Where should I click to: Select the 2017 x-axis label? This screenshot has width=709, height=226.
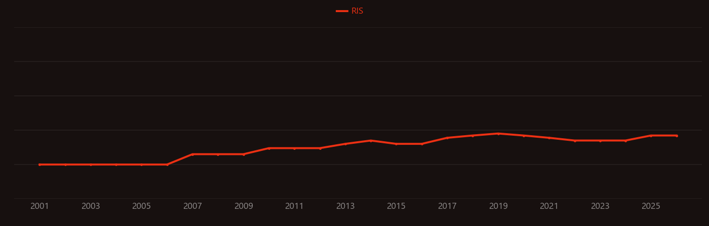(447, 206)
